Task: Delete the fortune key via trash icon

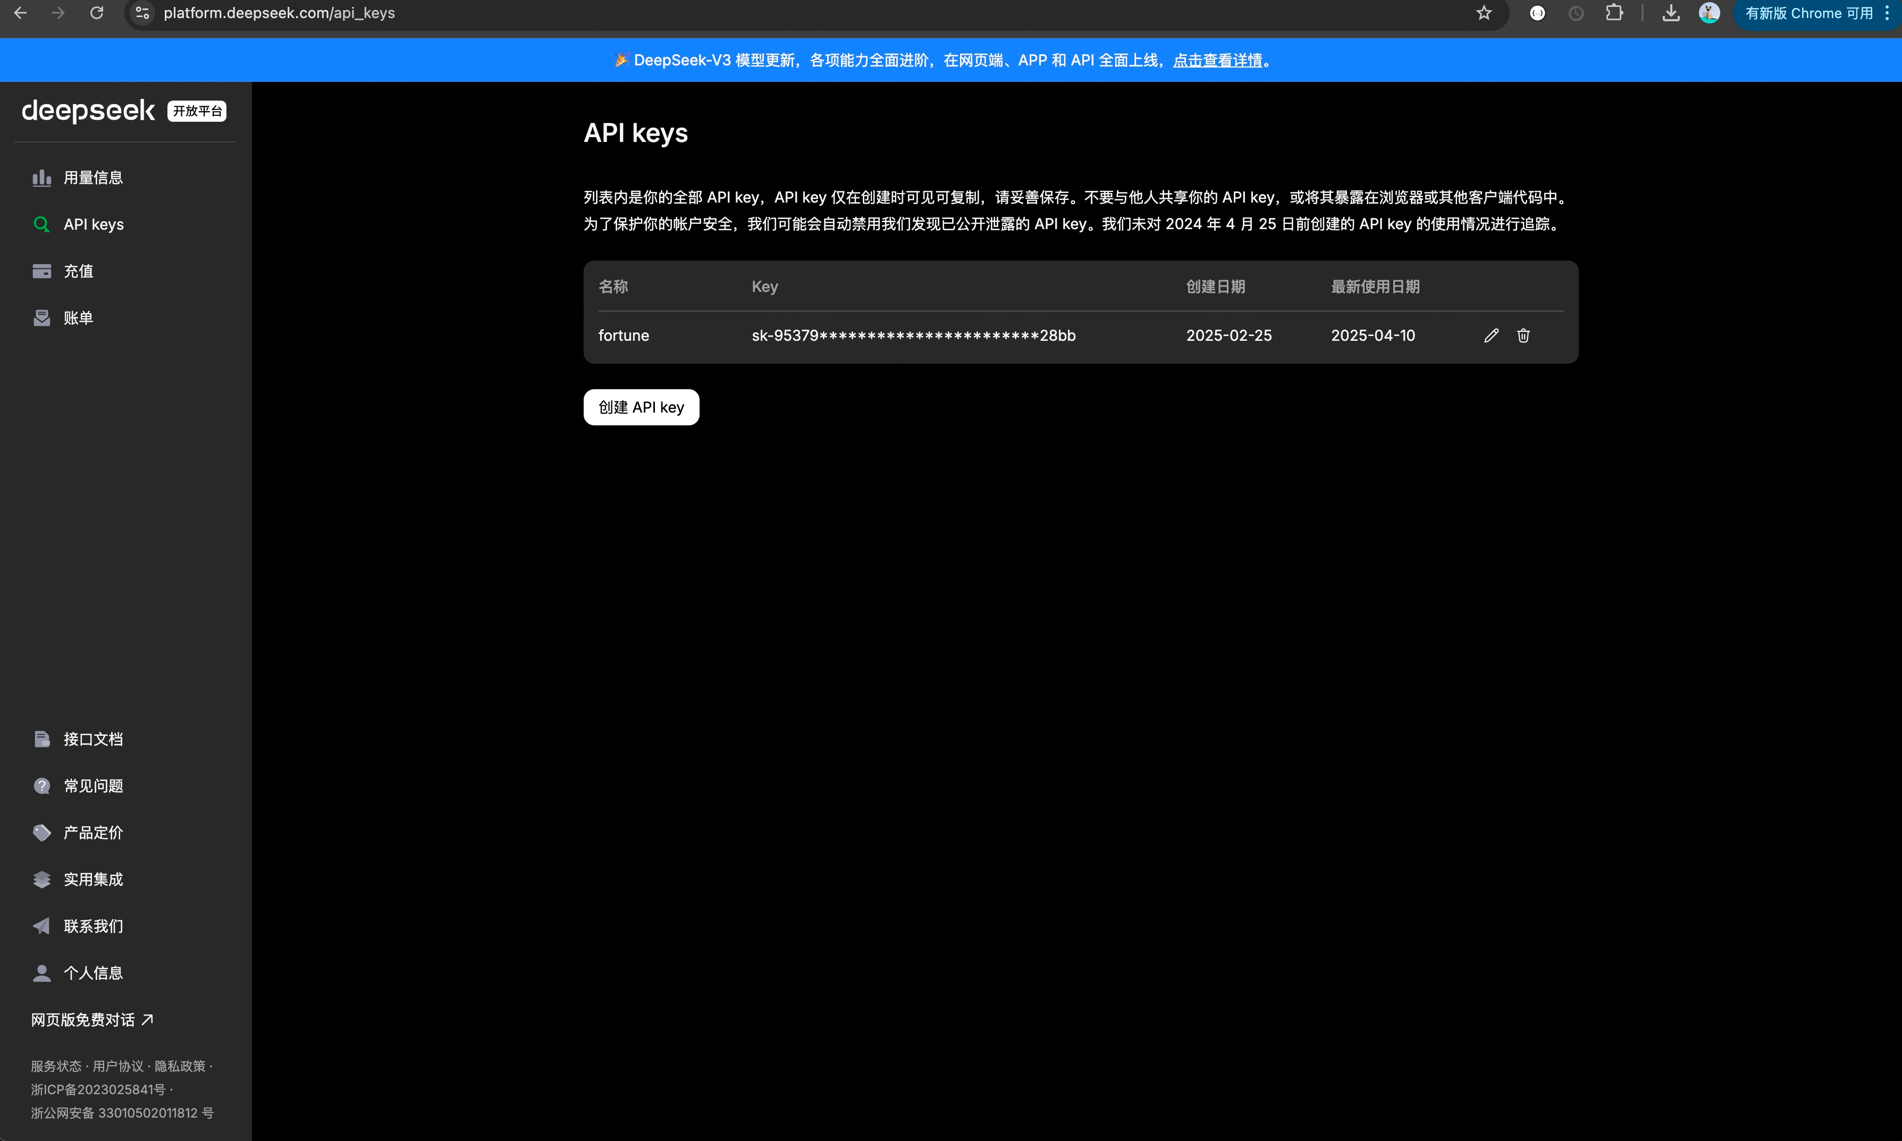Action: click(1523, 335)
